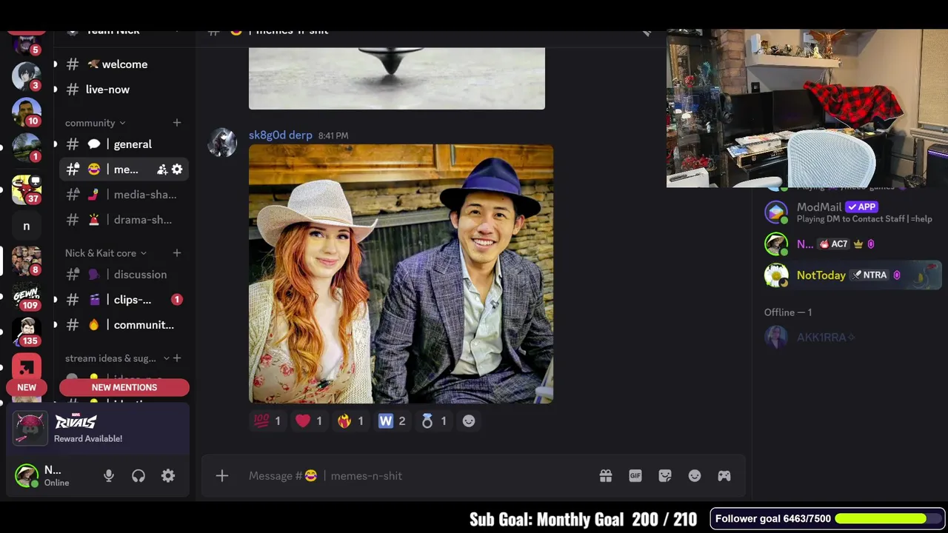
Task: Open server icon with 135 badge
Action: click(27, 332)
